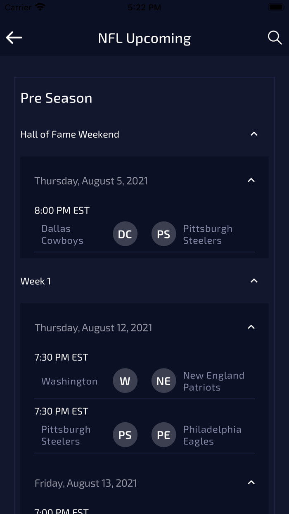Tap the PS badge in Hall of Fame game
Screen dimensions: 289x514
[x=163, y=234]
